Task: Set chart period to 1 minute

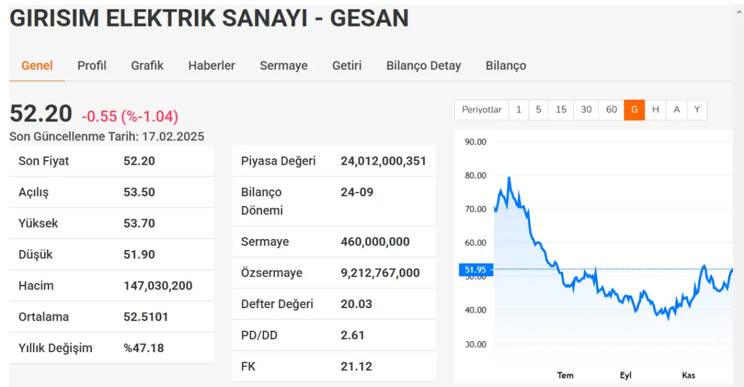Action: [x=518, y=110]
